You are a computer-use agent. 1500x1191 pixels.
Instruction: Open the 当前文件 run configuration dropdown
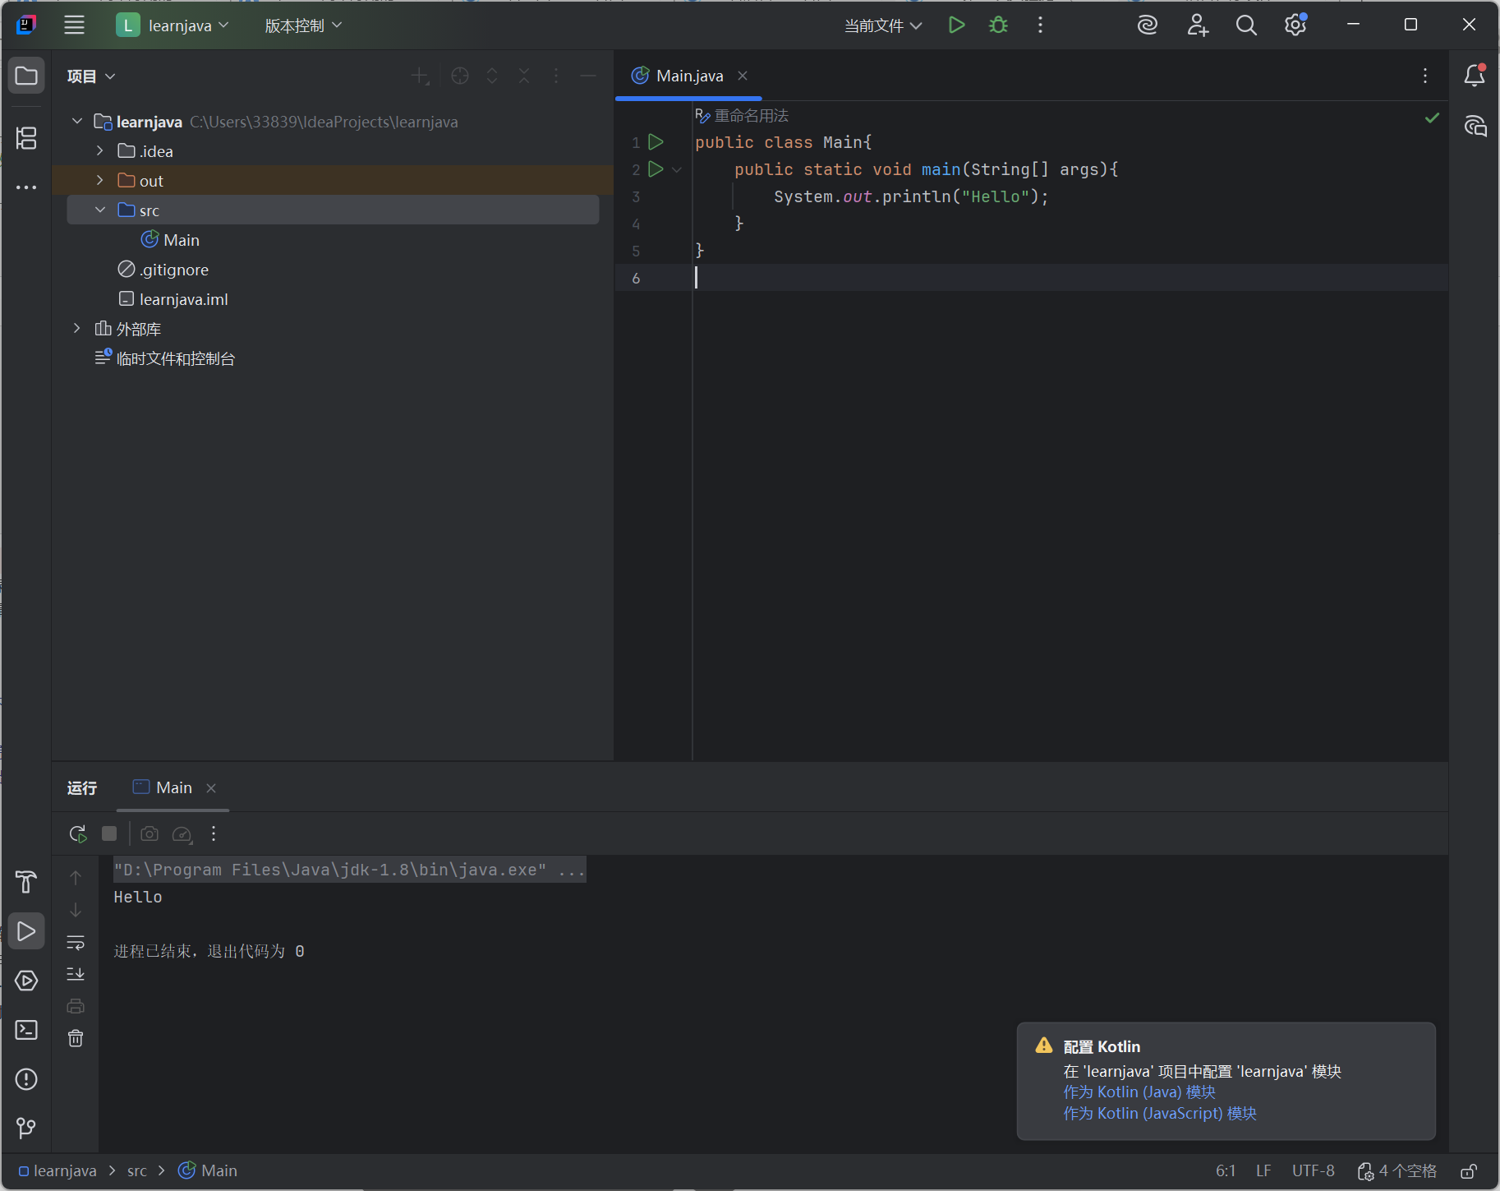(883, 25)
